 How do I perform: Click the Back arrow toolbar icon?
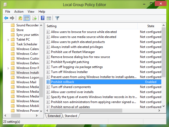pyautogui.click(x=6, y=18)
